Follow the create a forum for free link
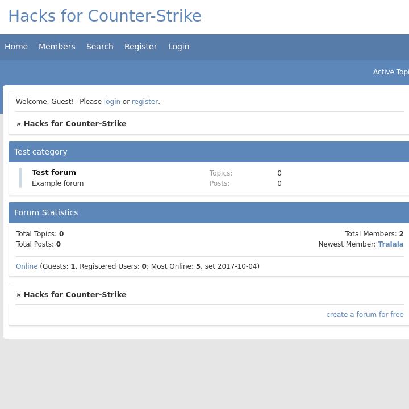 (365, 315)
